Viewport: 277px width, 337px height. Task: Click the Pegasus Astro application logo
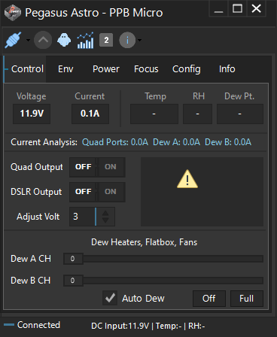click(13, 13)
